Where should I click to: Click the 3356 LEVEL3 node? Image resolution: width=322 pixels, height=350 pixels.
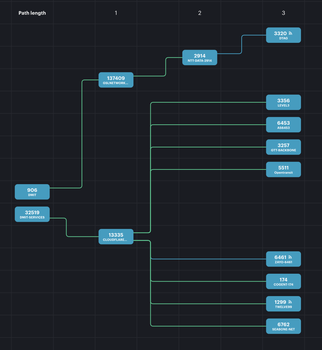pyautogui.click(x=283, y=103)
